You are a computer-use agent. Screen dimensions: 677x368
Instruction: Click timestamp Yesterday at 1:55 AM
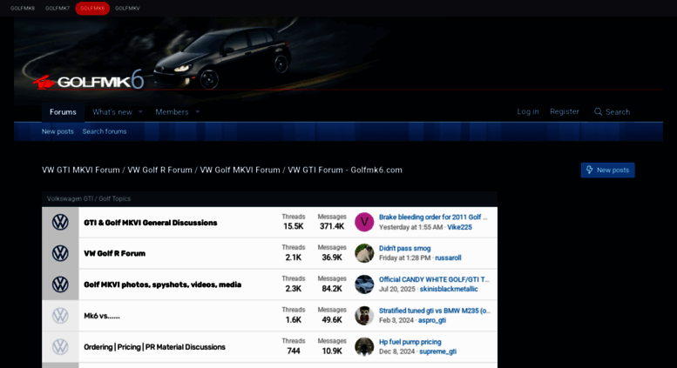410,227
